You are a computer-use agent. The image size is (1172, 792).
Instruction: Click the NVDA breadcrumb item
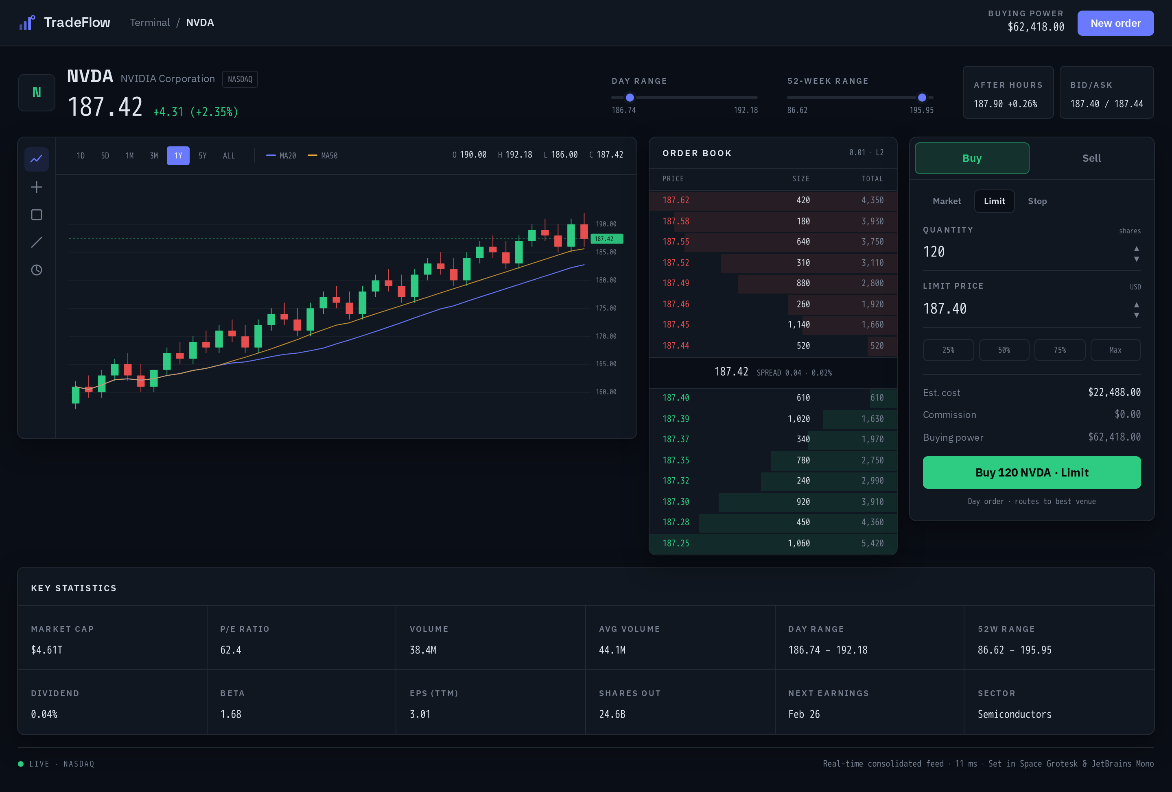click(200, 23)
